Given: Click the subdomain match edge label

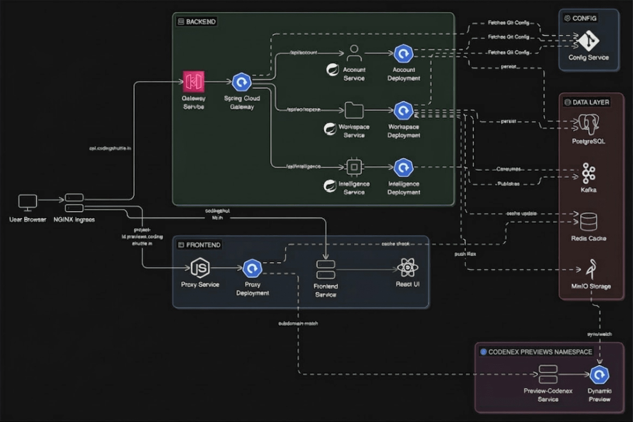Looking at the screenshot, I should click(x=298, y=323).
